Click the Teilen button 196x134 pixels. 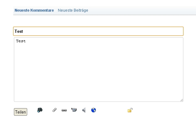(21, 112)
